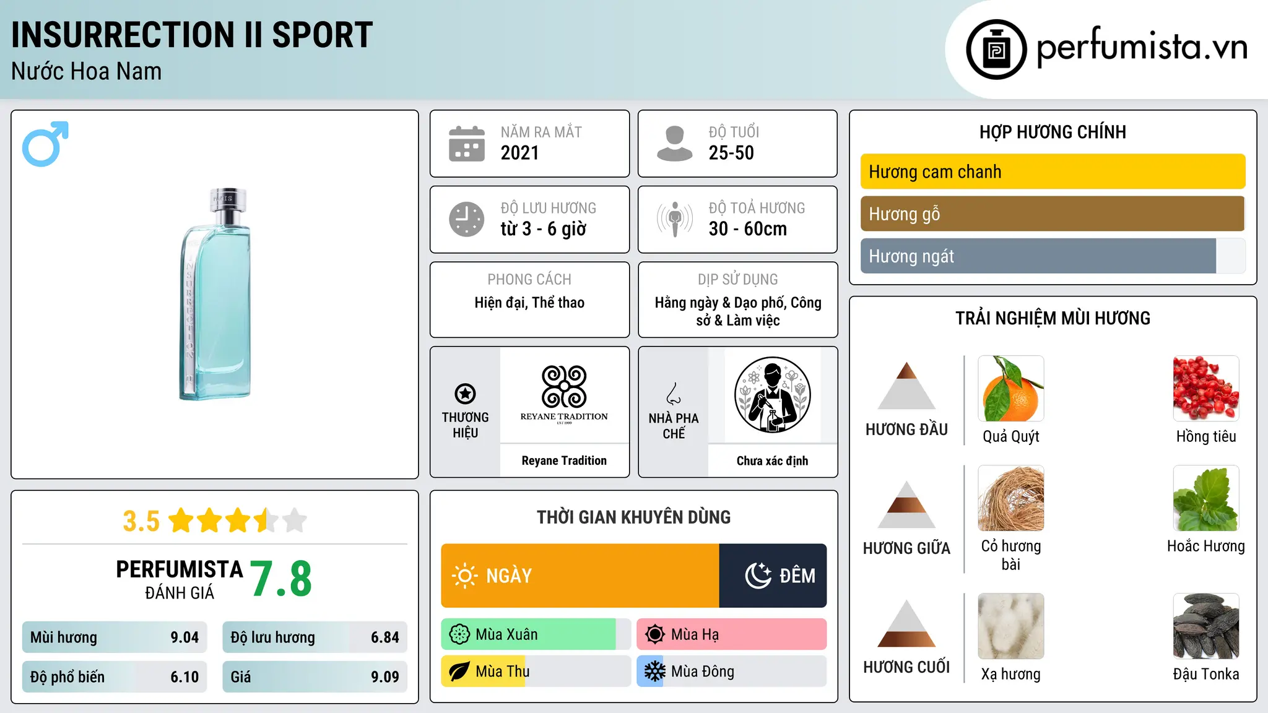
Task: Click the grey fifth rating star
Action: click(294, 521)
